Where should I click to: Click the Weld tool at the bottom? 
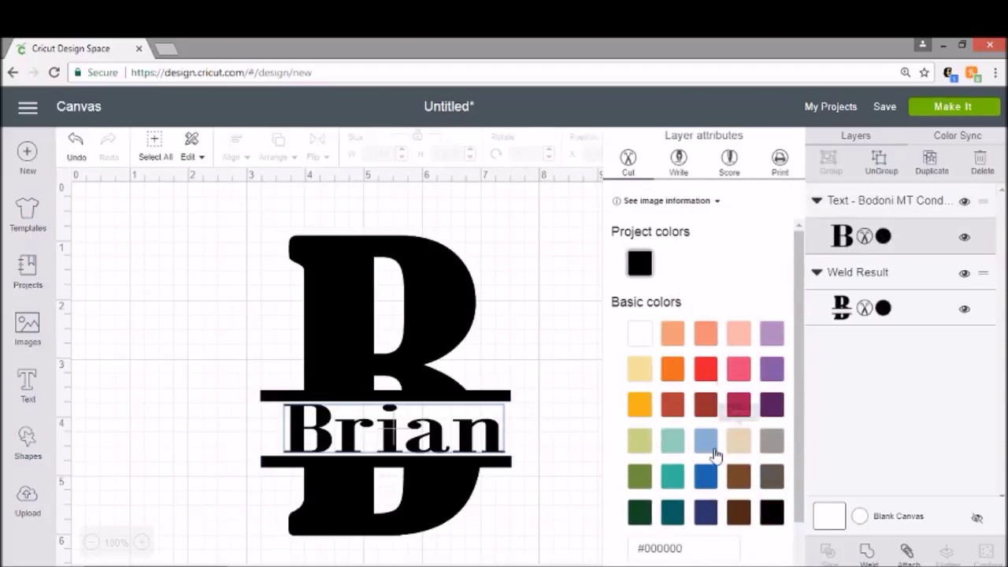868,554
